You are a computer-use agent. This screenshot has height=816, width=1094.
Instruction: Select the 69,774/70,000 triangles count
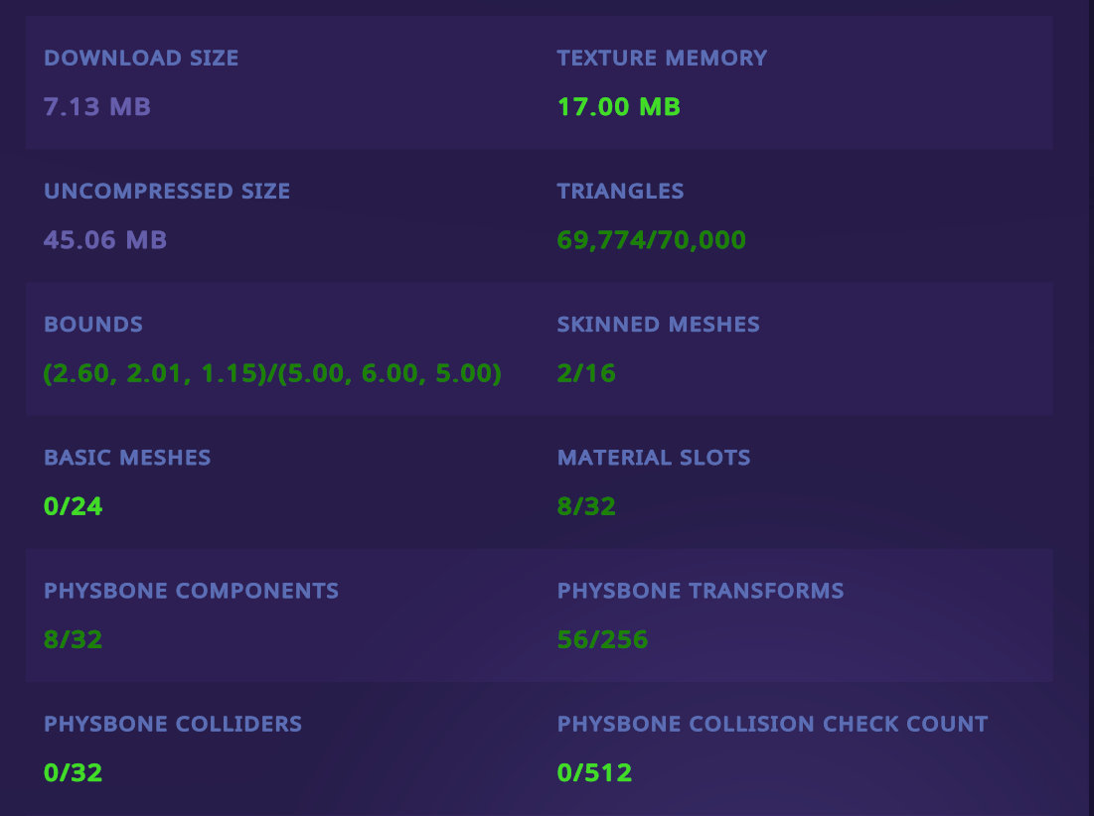(x=651, y=239)
